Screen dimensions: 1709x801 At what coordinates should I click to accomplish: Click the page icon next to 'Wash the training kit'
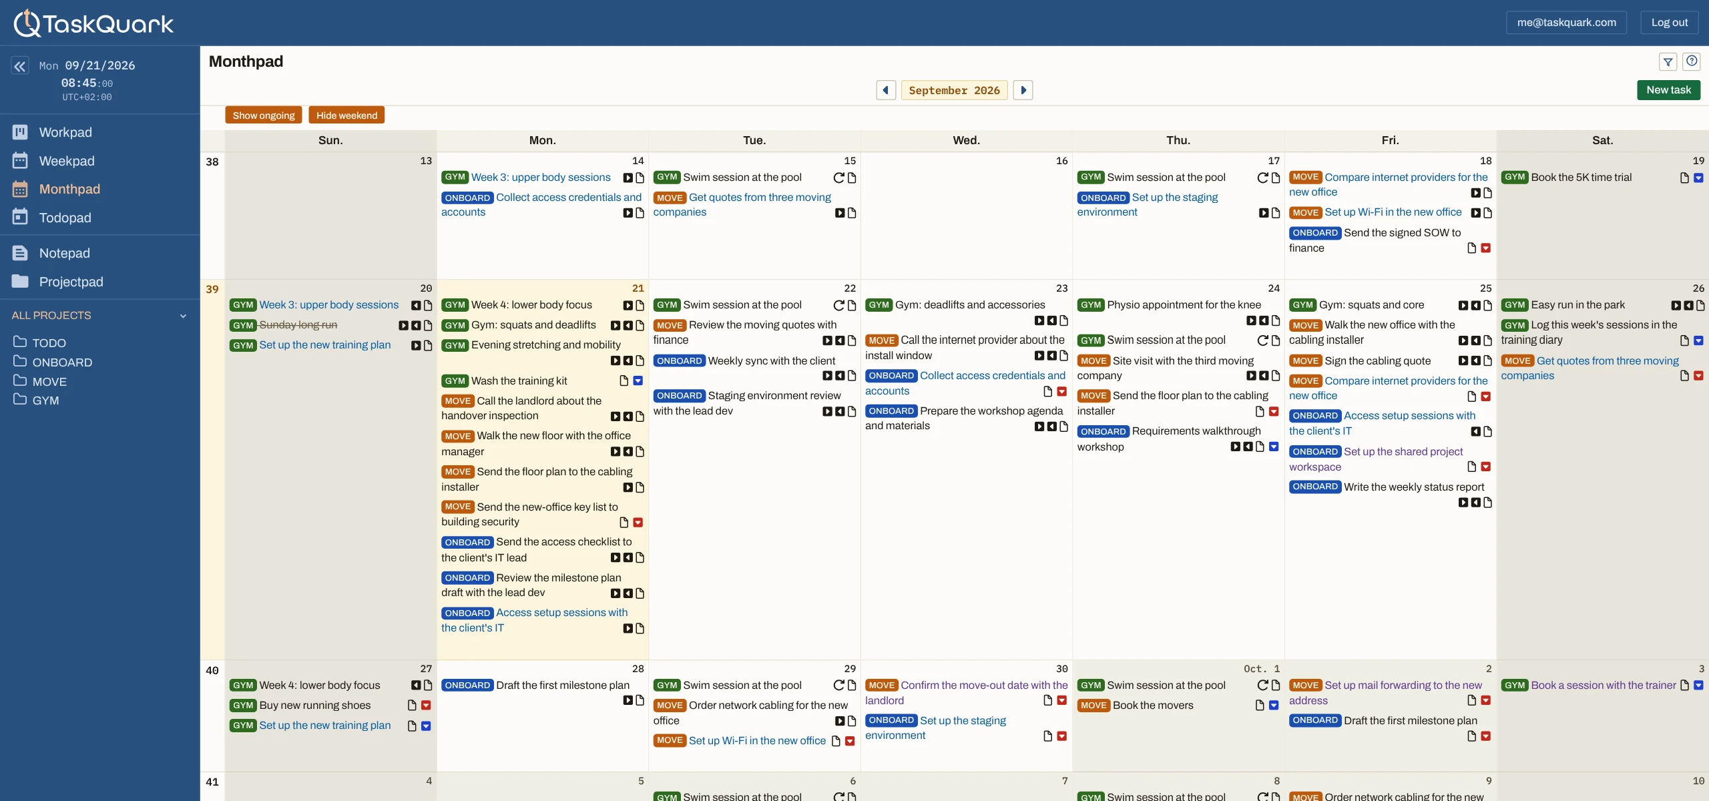(x=624, y=380)
